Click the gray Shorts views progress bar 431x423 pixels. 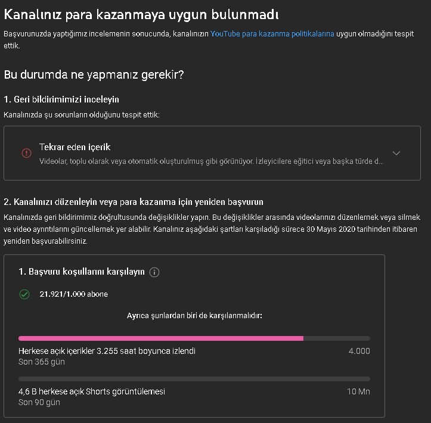click(194, 379)
